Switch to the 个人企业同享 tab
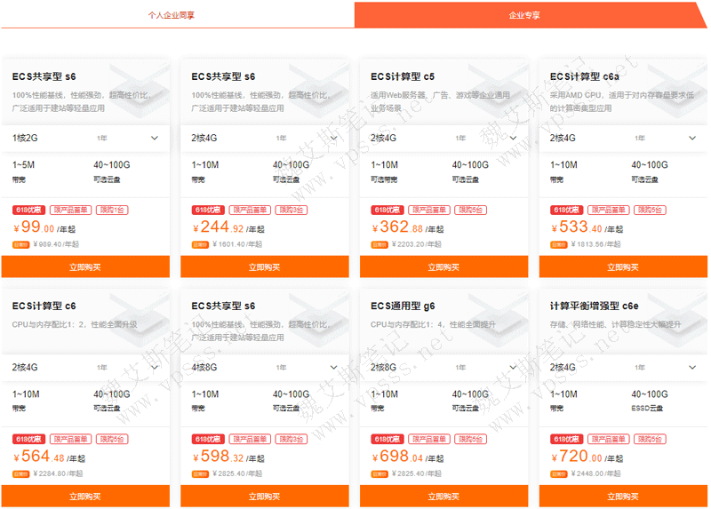The image size is (711, 509). point(171,15)
